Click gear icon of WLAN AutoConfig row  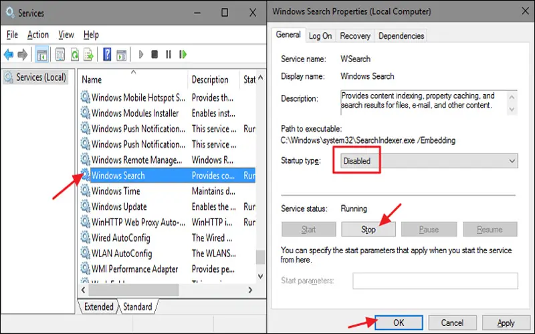coord(86,254)
